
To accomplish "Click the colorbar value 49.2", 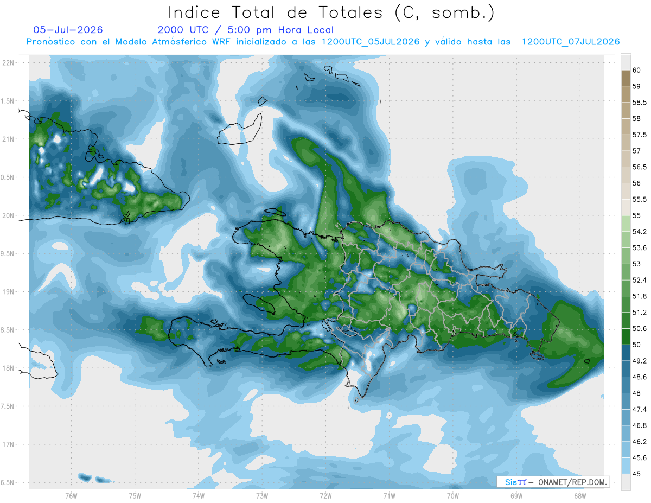I will coord(639,361).
